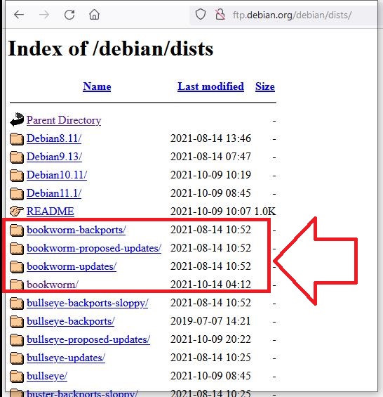This screenshot has height=397, width=383.
Task: Open the bookworm/ directory
Action: 53,285
